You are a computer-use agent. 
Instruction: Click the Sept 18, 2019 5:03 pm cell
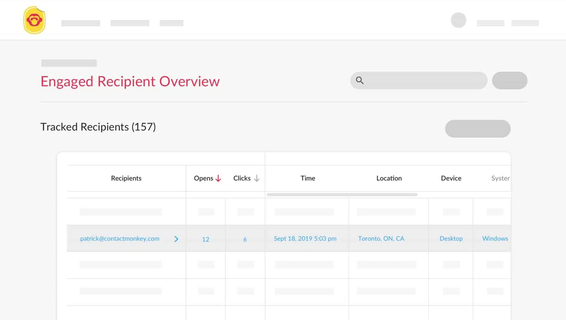(x=305, y=239)
